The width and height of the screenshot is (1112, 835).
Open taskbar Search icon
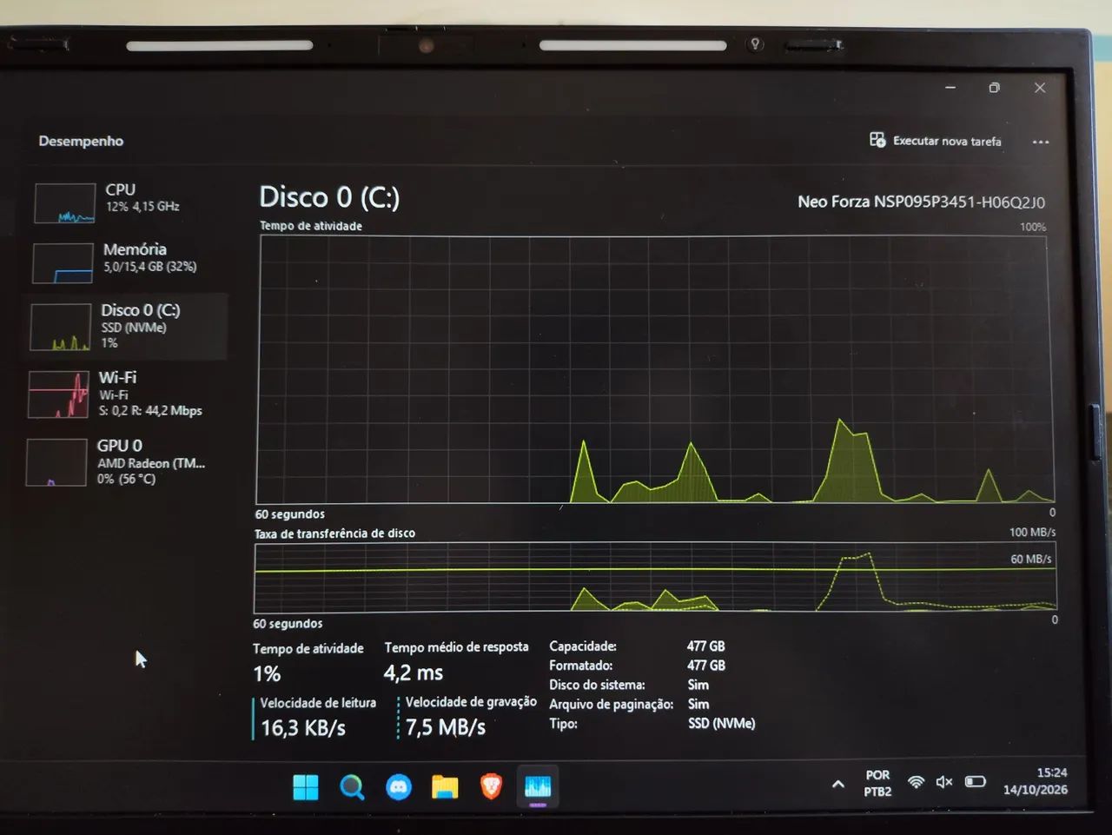pyautogui.click(x=352, y=787)
